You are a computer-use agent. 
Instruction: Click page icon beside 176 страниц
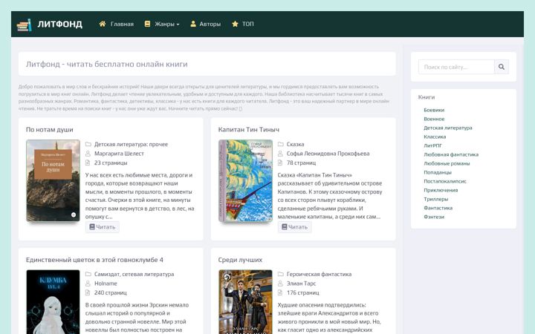280,292
